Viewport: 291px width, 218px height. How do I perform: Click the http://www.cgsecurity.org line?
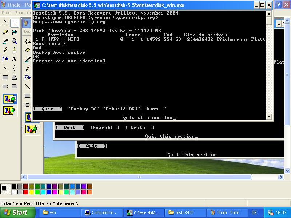pos(69,22)
